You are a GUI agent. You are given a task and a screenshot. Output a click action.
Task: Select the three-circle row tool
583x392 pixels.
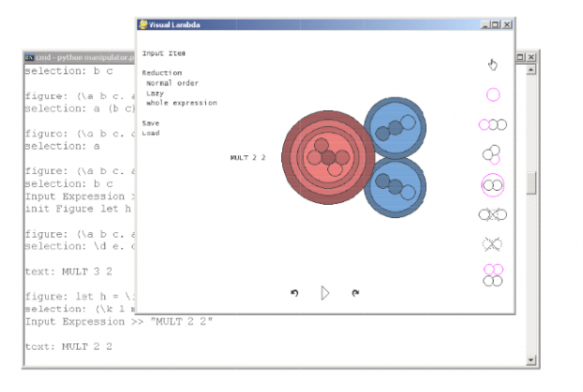pyautogui.click(x=493, y=124)
